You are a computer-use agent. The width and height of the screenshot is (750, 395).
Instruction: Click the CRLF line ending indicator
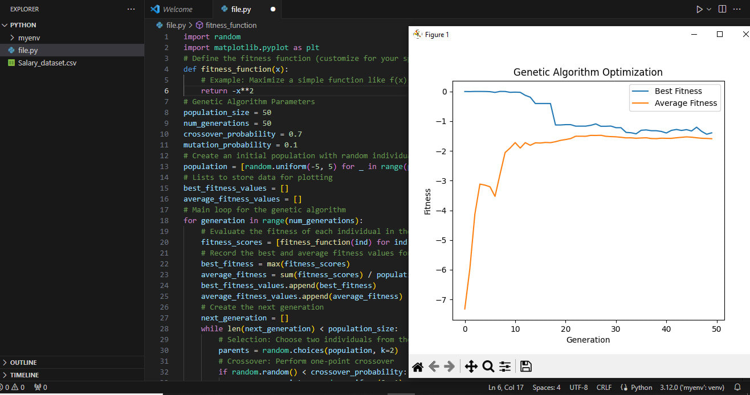[x=604, y=388]
